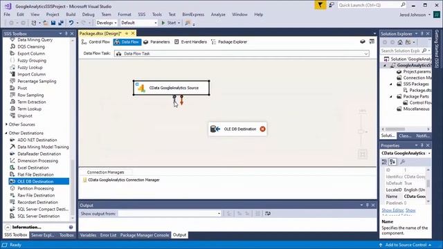Select Fuzzy Lookup in the toolbox
This screenshot has width=443, height=249.
coord(30,68)
